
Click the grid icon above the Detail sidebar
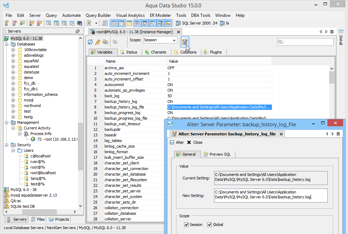pos(341,31)
